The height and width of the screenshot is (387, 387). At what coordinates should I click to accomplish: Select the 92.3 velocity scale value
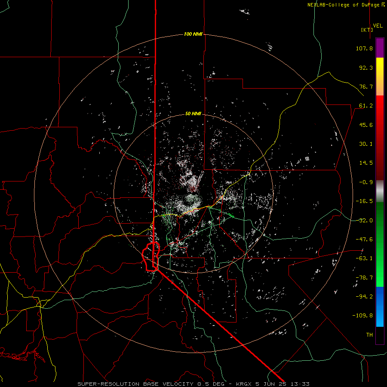coord(366,68)
